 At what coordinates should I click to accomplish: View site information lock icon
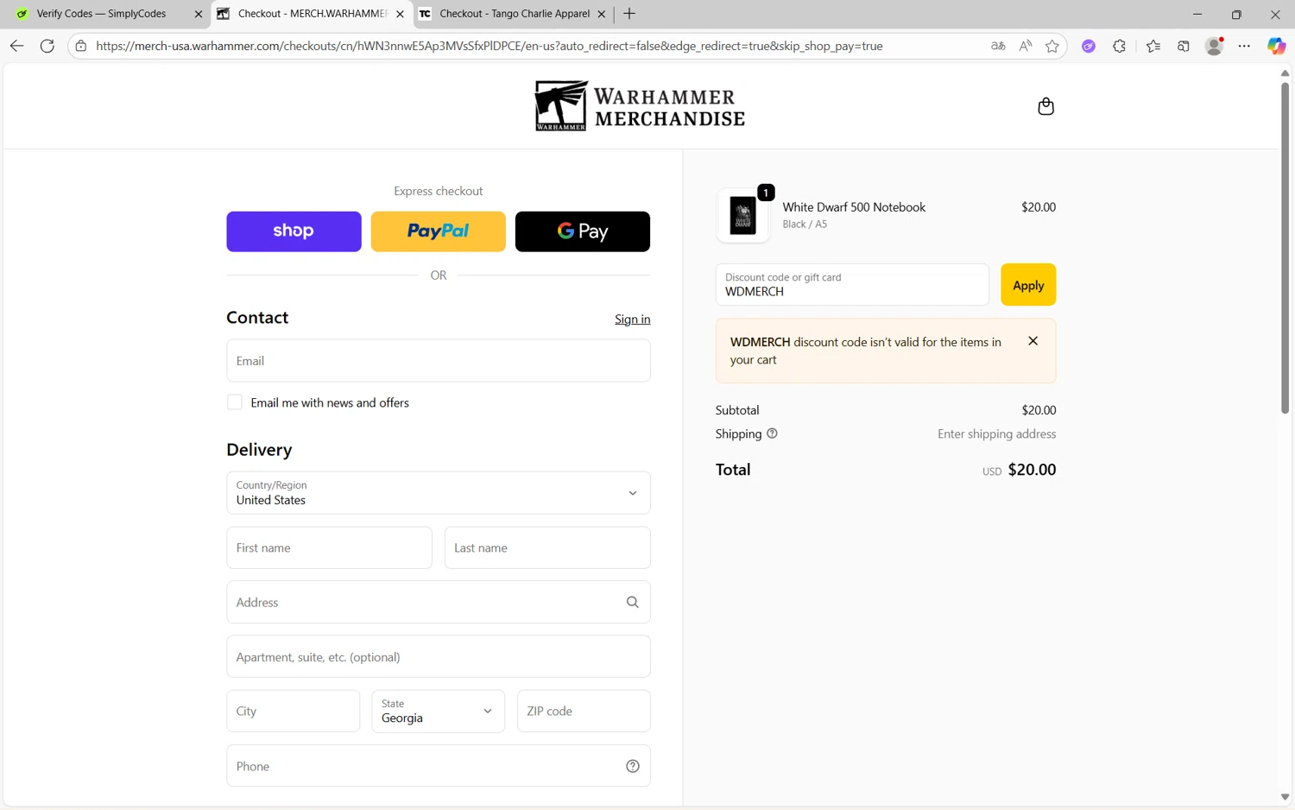81,46
